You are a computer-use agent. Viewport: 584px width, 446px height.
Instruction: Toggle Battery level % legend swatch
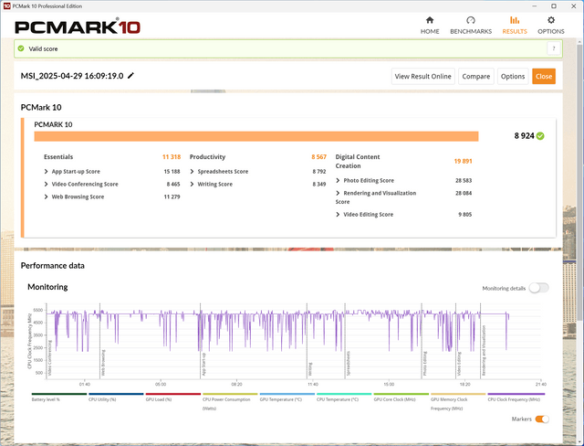pyautogui.click(x=59, y=394)
